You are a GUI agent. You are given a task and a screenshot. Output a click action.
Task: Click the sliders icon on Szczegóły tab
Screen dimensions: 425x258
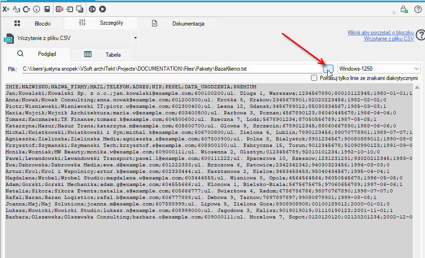point(82,22)
